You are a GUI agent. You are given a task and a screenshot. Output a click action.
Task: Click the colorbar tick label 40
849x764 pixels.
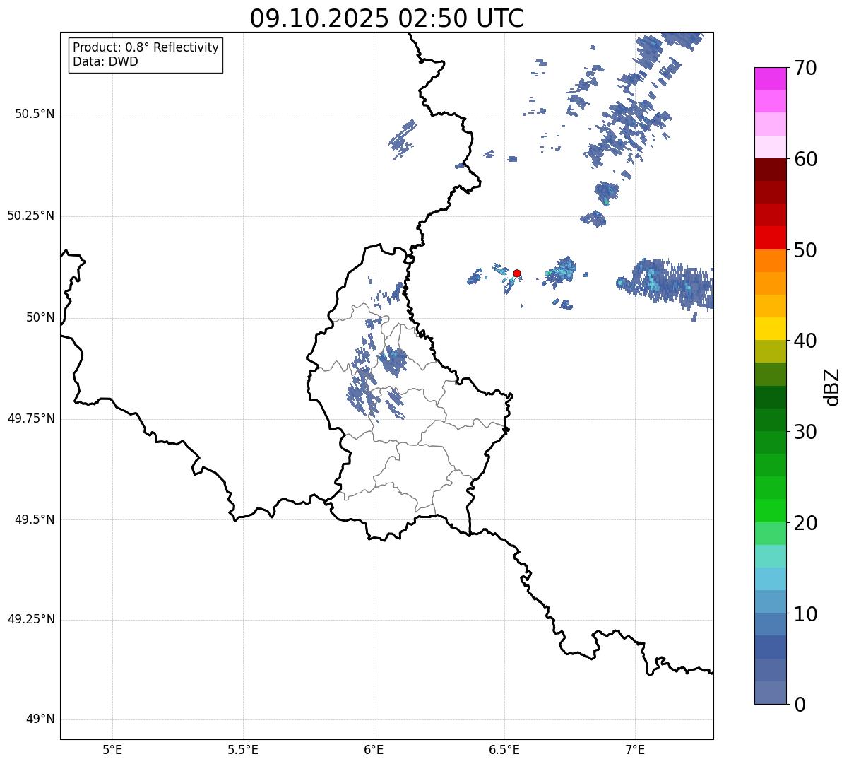(805, 341)
